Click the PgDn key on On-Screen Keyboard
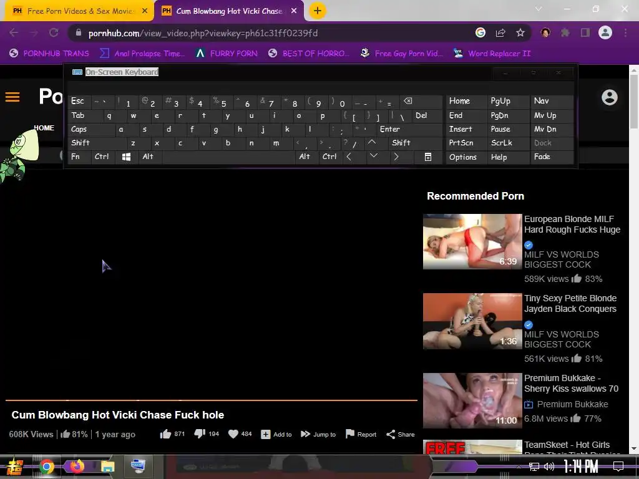Image resolution: width=639 pixels, height=479 pixels. (508, 115)
